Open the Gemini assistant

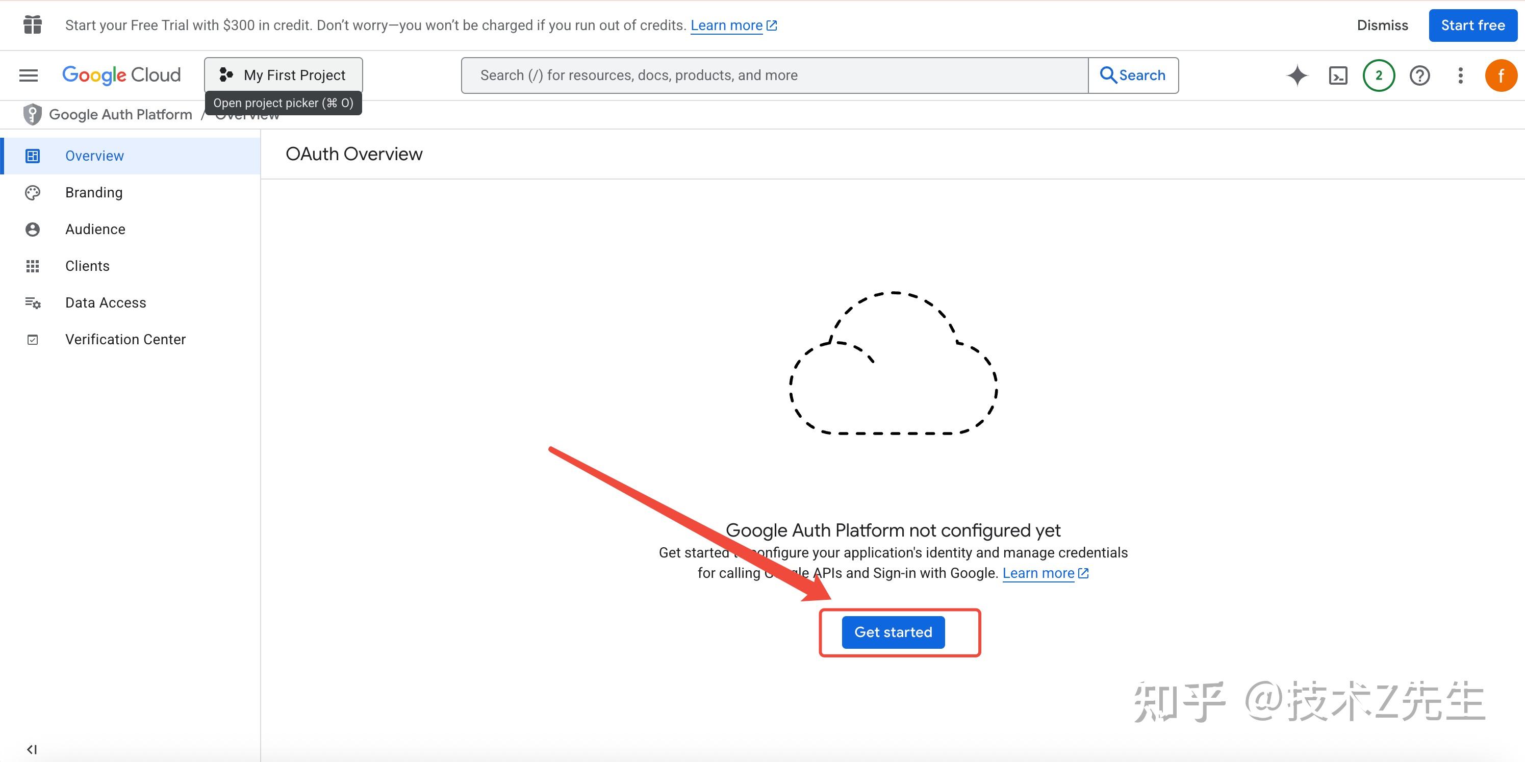pyautogui.click(x=1297, y=75)
